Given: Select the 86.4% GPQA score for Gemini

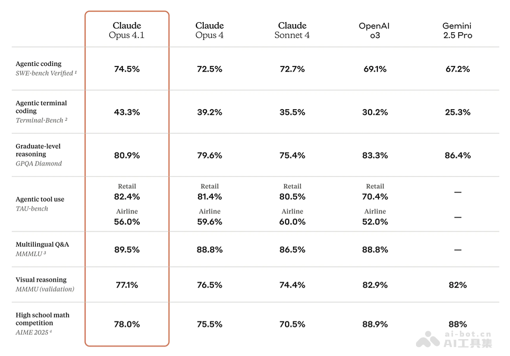Looking at the screenshot, I should (457, 156).
